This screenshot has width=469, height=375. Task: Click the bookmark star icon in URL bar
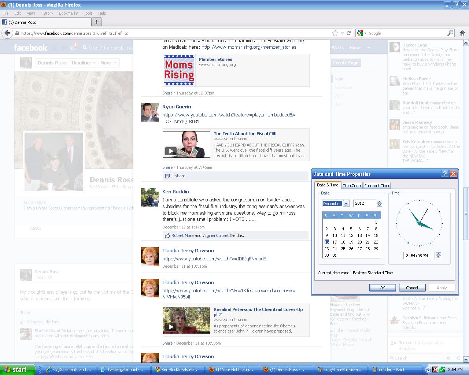(335, 33)
